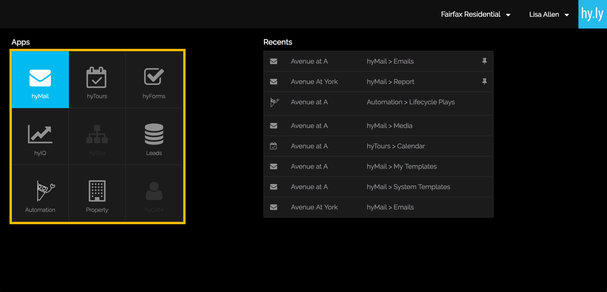Click envelope icon of hyMail > Media row
The image size is (607, 292).
click(274, 126)
